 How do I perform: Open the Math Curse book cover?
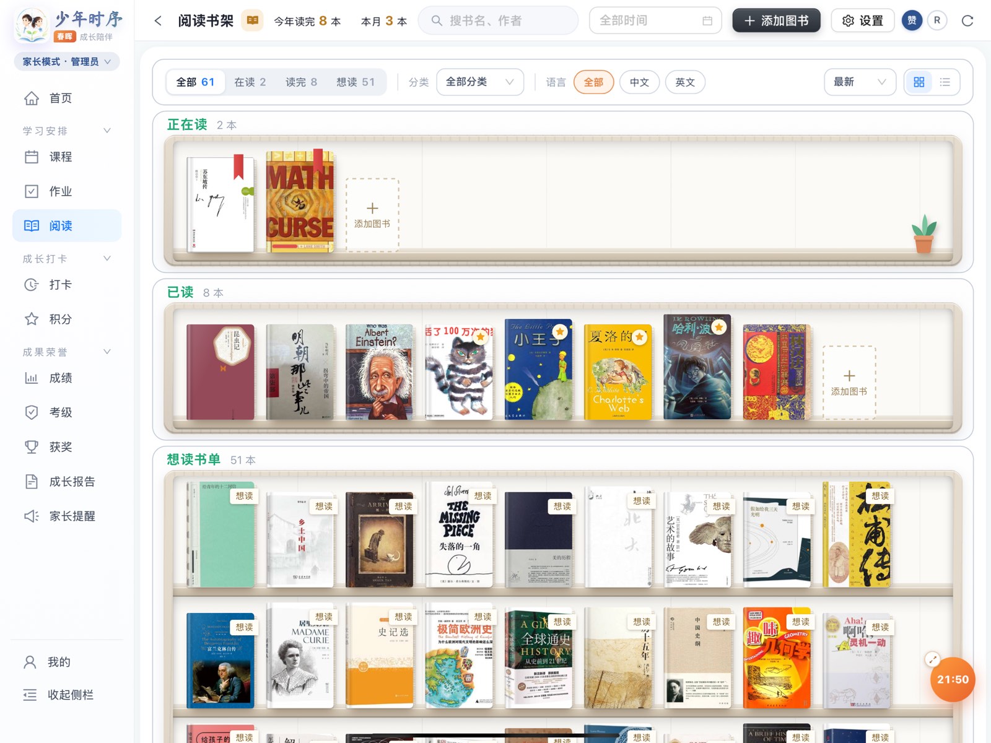pos(300,202)
